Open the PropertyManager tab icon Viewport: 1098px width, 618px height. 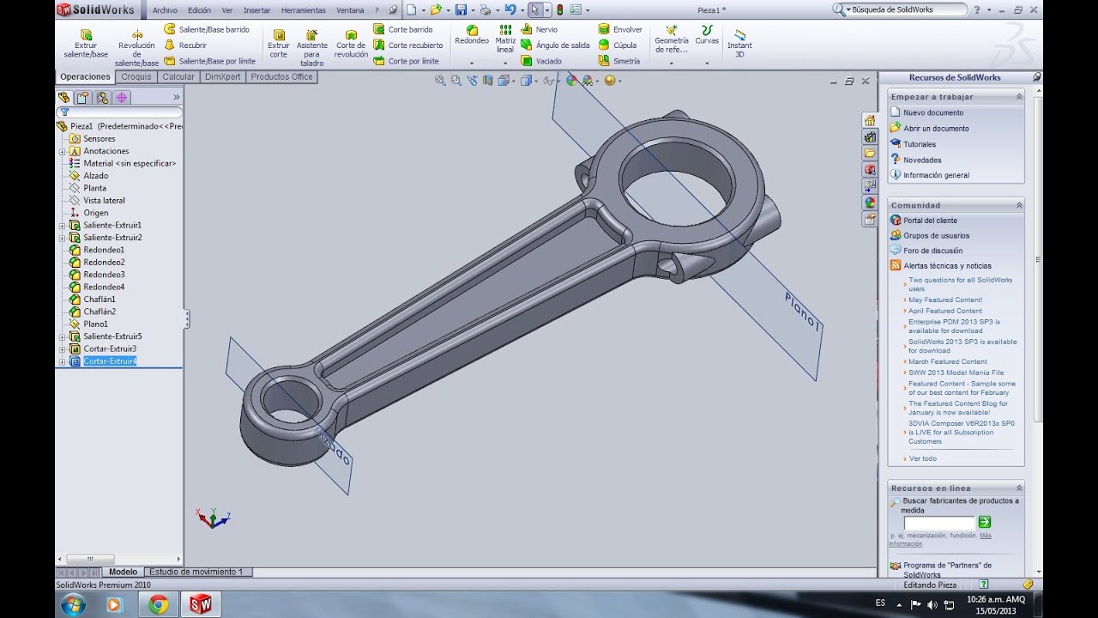click(82, 98)
